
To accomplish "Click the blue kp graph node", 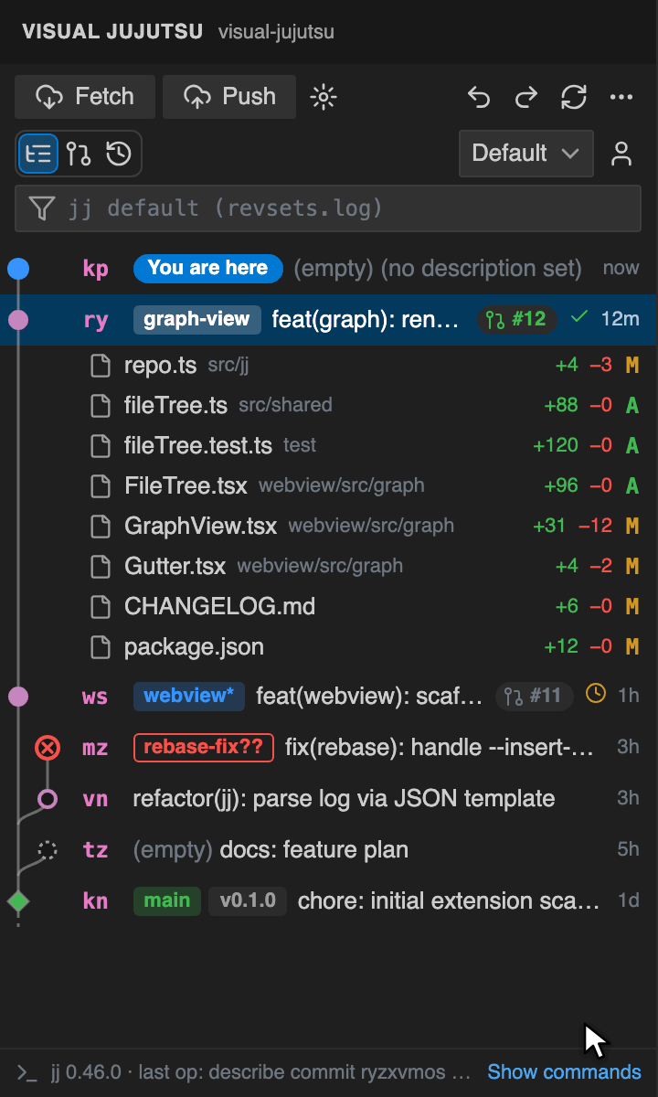I will tap(18, 269).
